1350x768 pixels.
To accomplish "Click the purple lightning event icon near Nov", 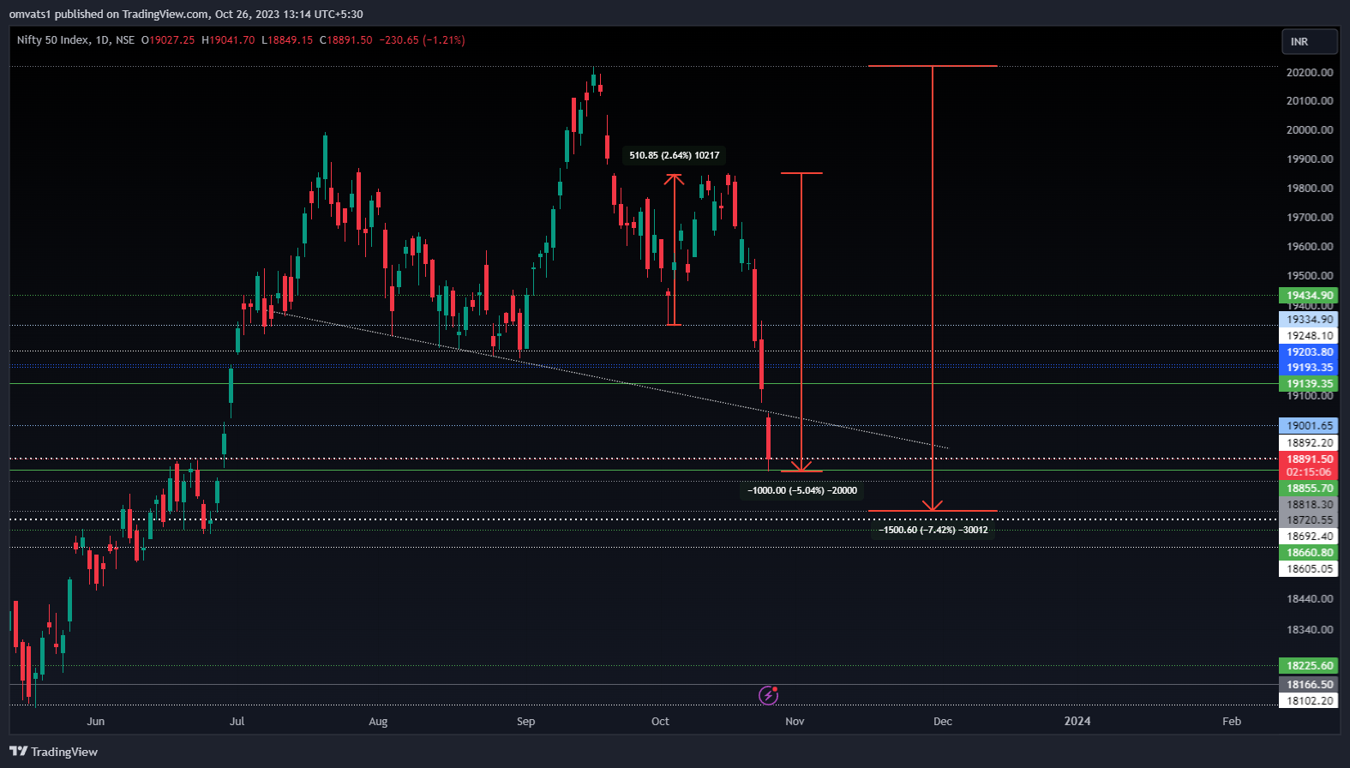I will [768, 695].
